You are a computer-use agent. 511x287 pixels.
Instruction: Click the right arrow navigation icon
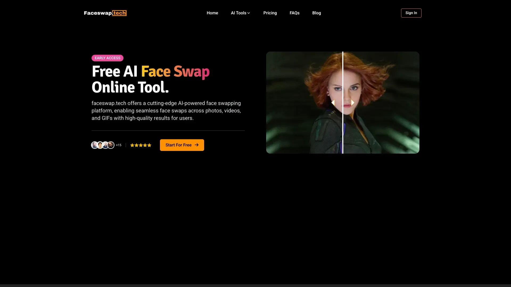[x=352, y=102]
